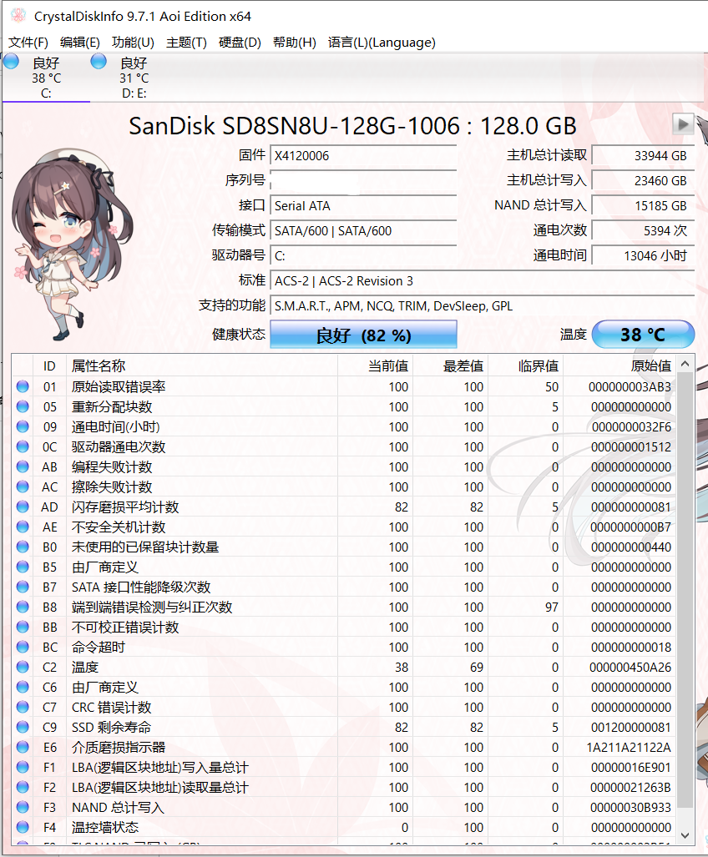Click the 临界值 column header
The width and height of the screenshot is (708, 857).
point(525,365)
